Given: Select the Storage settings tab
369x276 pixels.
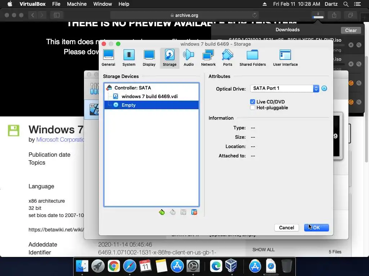Looking at the screenshot, I should pyautogui.click(x=169, y=58).
